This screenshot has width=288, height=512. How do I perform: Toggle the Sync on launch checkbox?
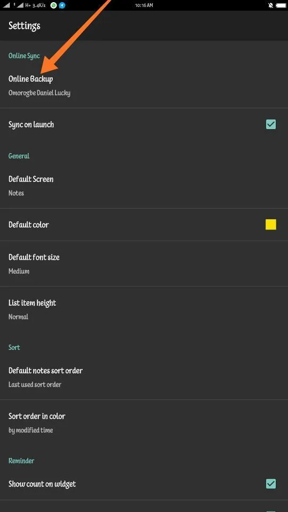[271, 124]
